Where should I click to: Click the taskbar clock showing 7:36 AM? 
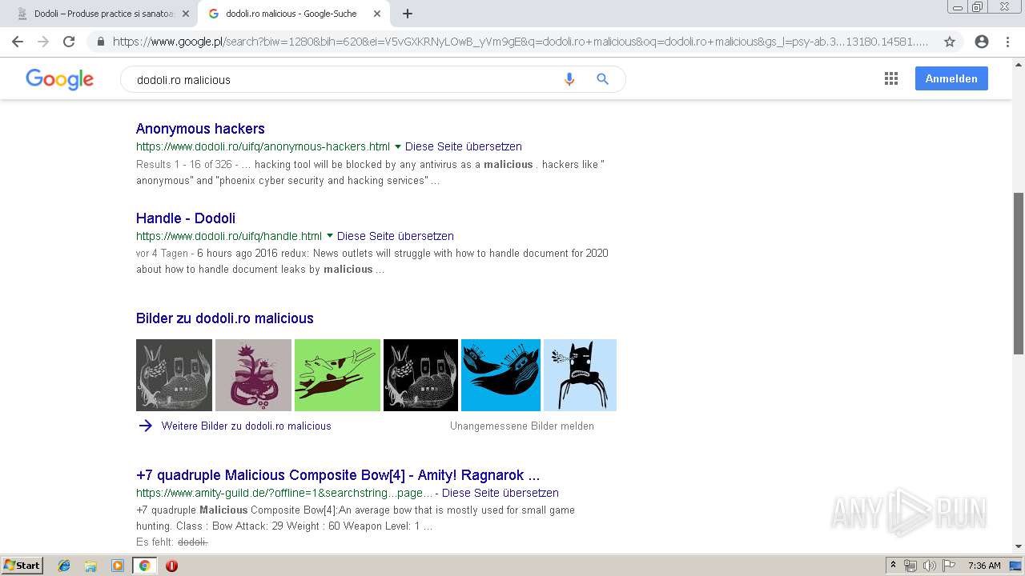[x=984, y=566]
